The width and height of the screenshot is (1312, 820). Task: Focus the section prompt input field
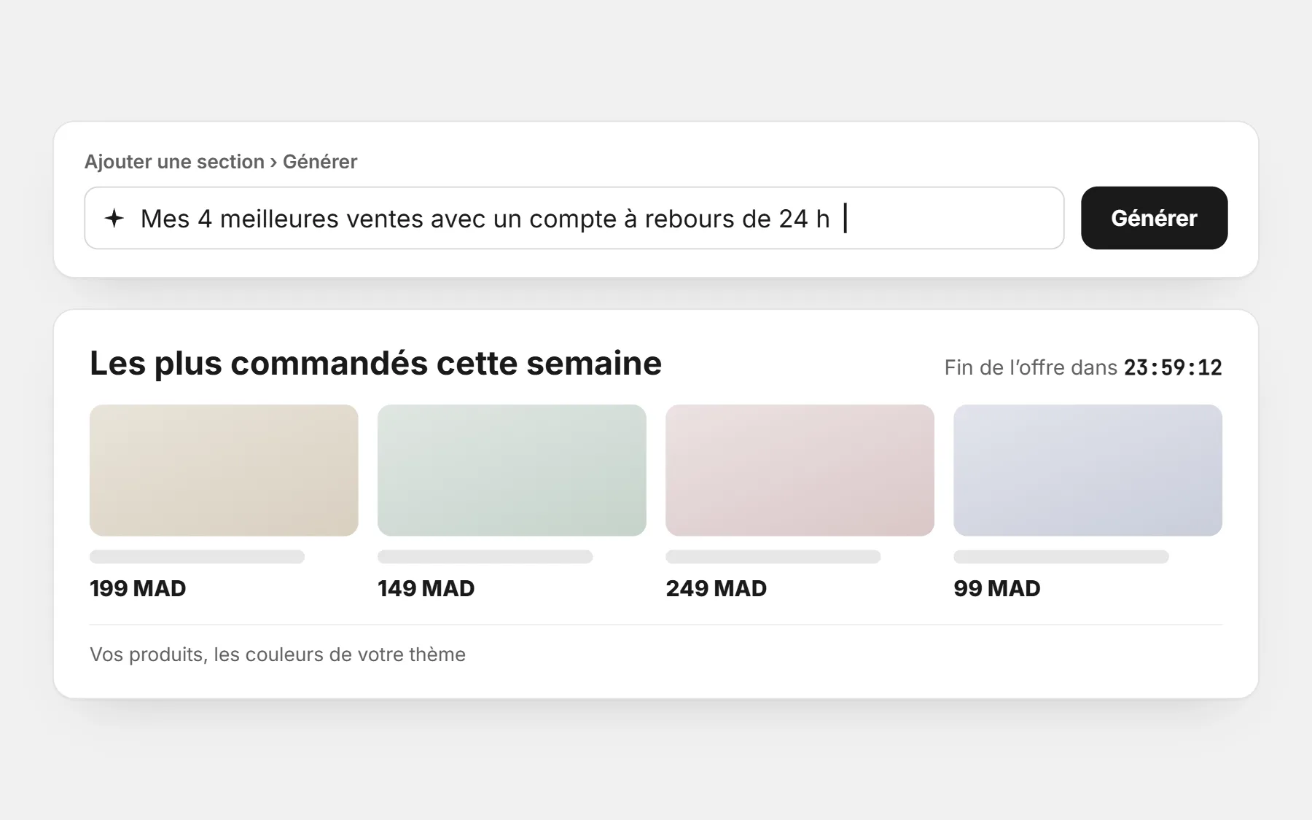574,218
